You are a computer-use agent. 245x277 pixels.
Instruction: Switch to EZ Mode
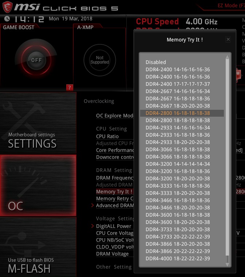[231, 6]
